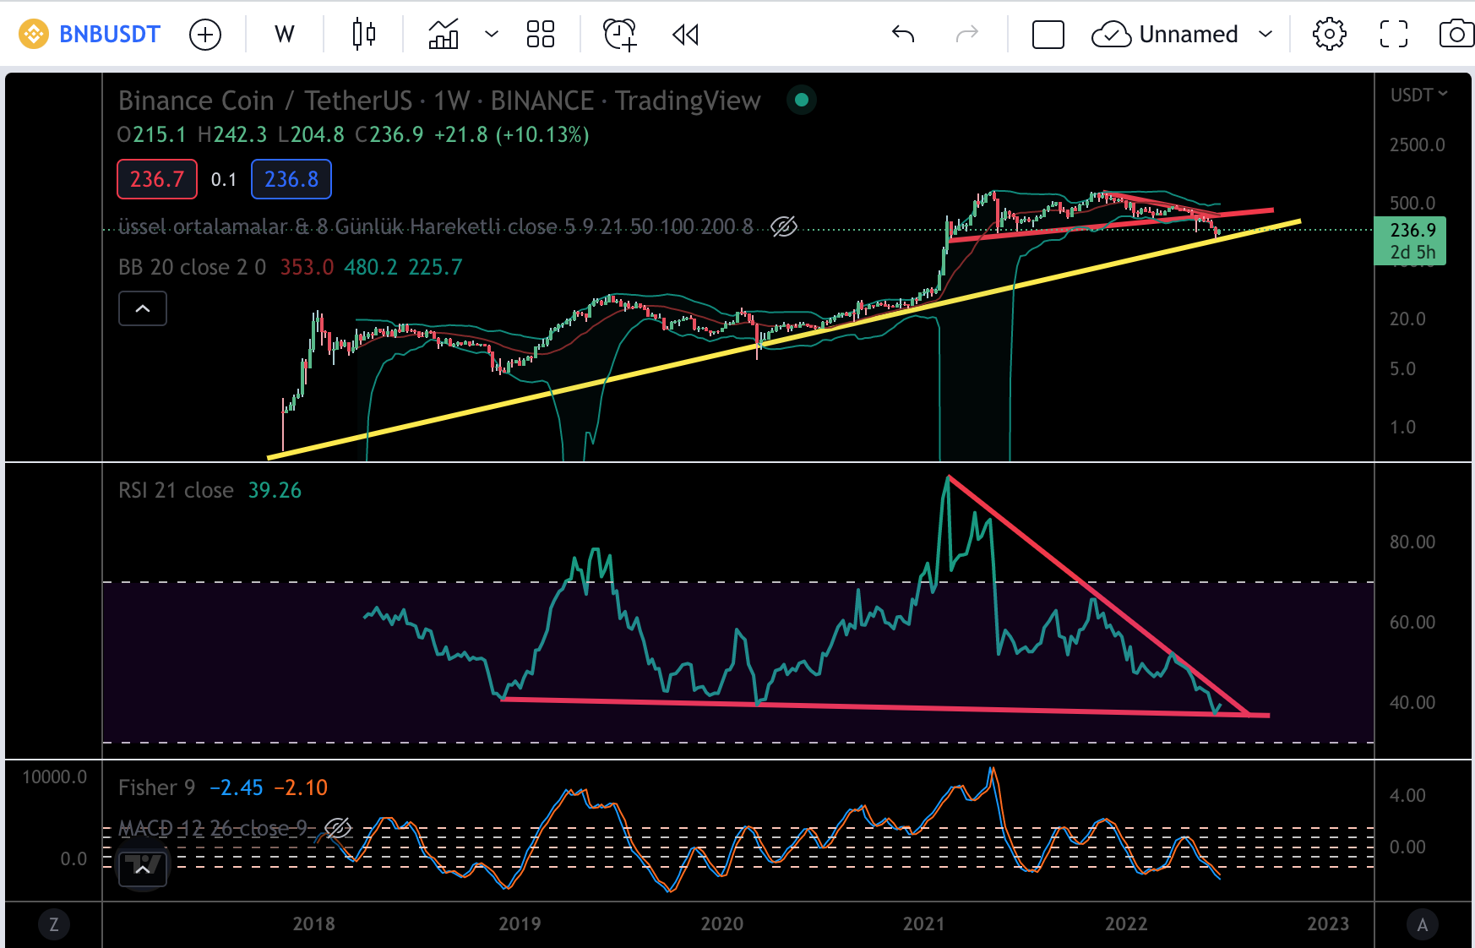Viewport: 1475px width, 948px height.
Task: Enter fullscreen mode
Action: tap(1394, 35)
